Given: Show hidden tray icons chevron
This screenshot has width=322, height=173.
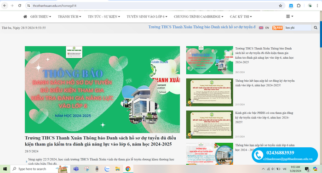Looking at the screenshot, I should pos(263,169).
